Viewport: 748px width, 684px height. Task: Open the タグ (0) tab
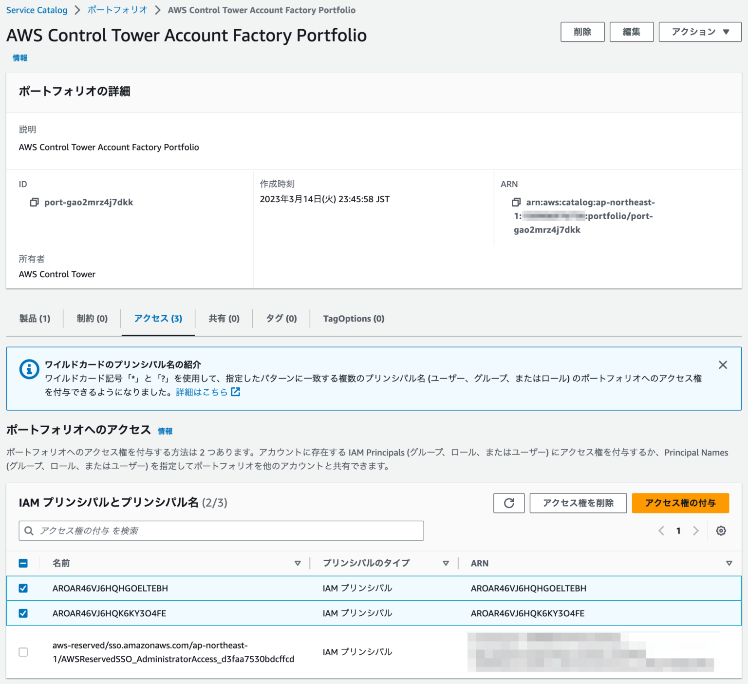click(281, 319)
